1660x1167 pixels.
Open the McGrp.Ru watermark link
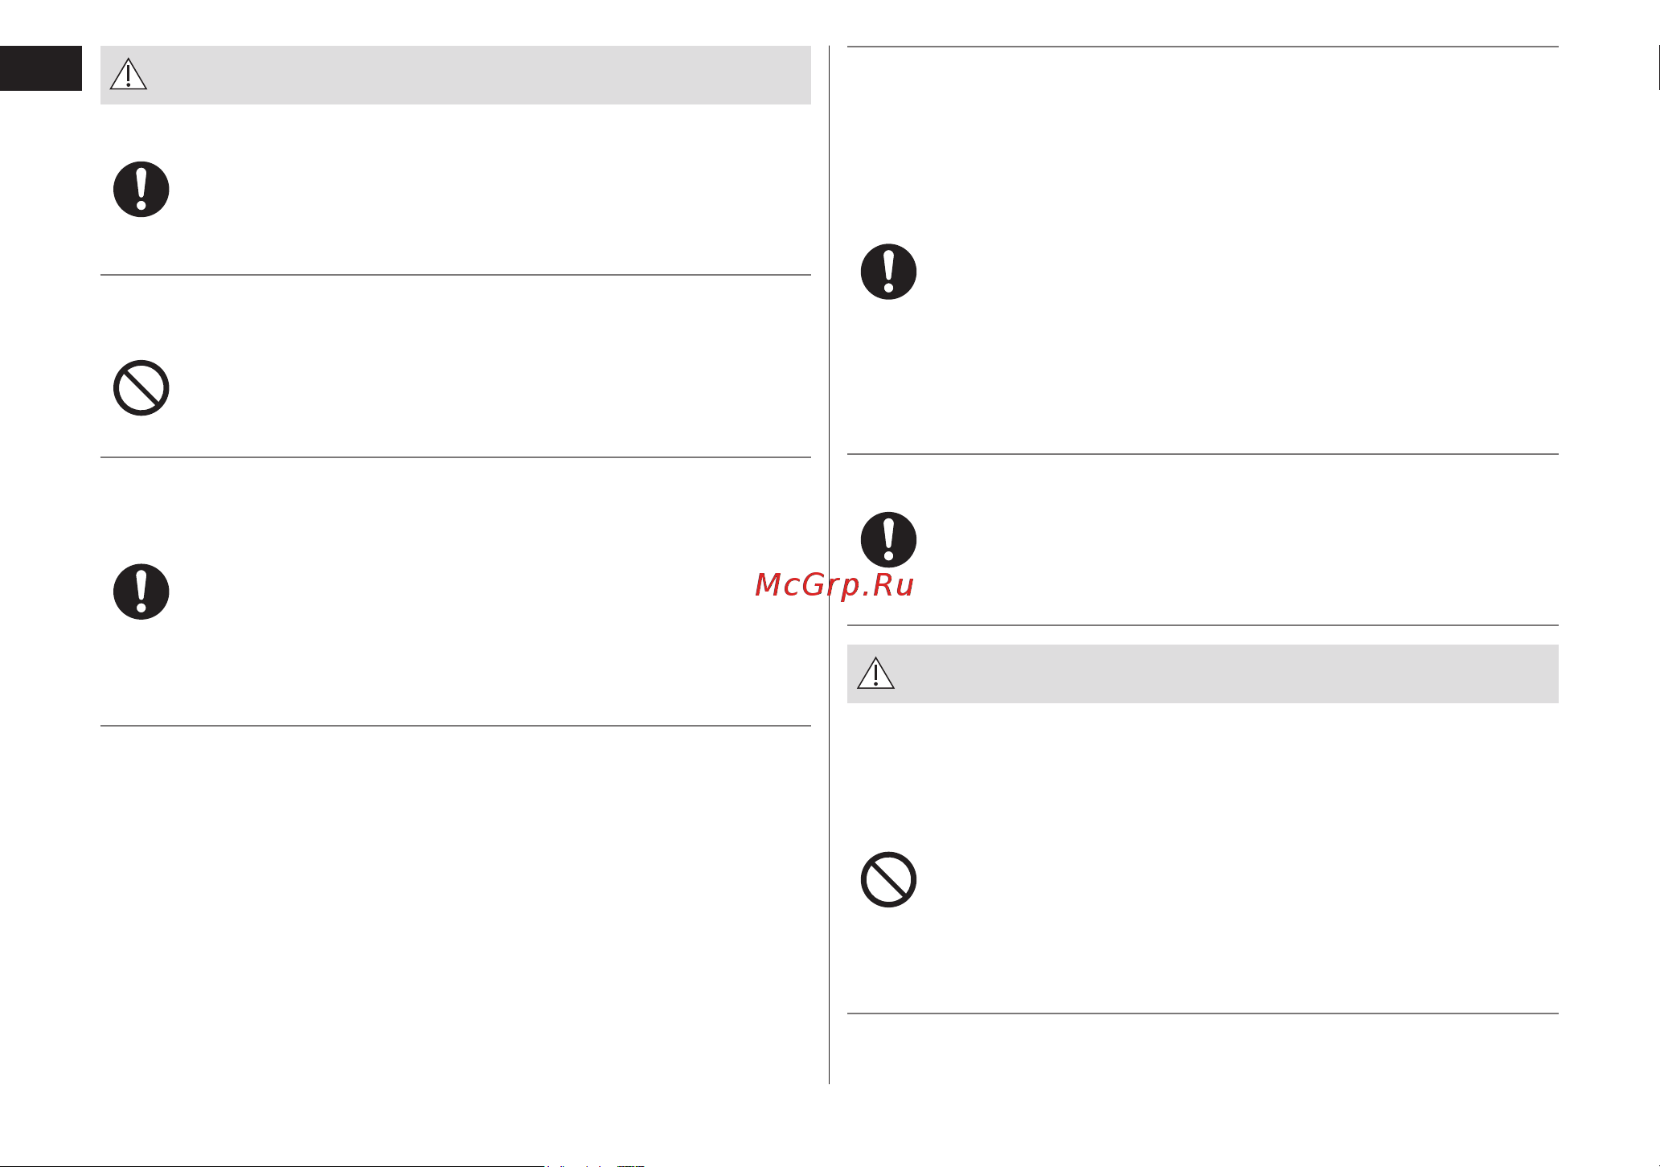point(834,586)
